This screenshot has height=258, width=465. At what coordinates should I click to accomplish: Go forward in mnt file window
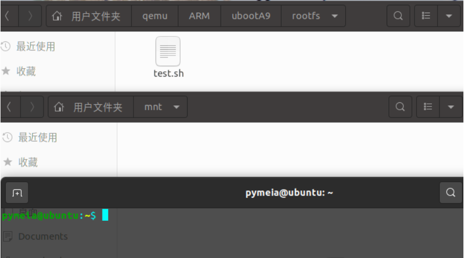pyautogui.click(x=32, y=107)
